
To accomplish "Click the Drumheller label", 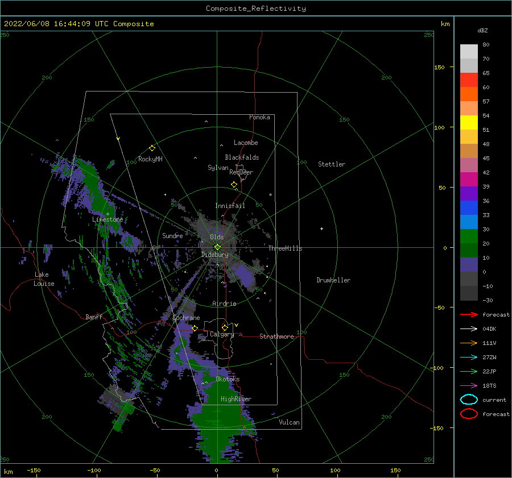I will (333, 280).
